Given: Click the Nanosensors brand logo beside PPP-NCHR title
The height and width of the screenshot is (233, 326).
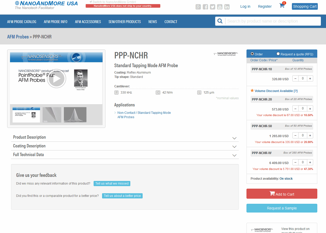Looking at the screenshot, I should pos(226,54).
